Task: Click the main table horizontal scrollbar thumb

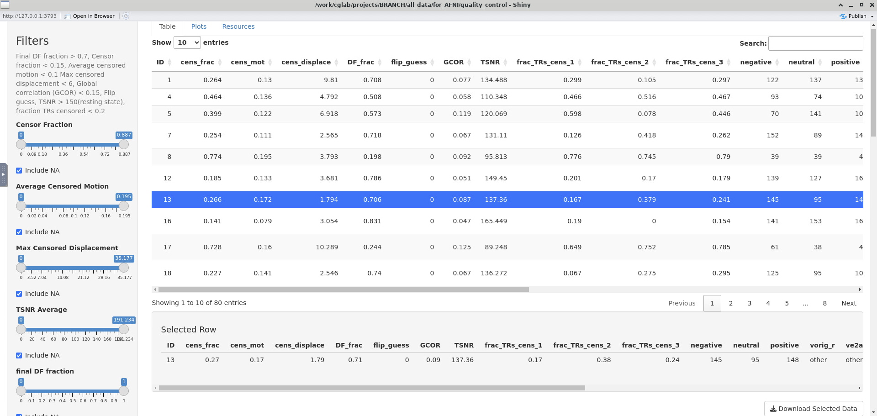Action: (x=343, y=289)
